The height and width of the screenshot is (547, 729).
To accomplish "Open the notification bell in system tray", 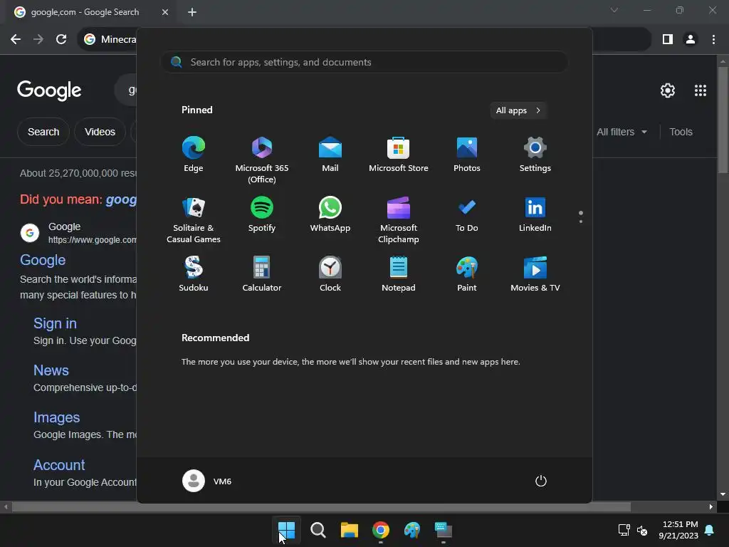I will 710,530.
